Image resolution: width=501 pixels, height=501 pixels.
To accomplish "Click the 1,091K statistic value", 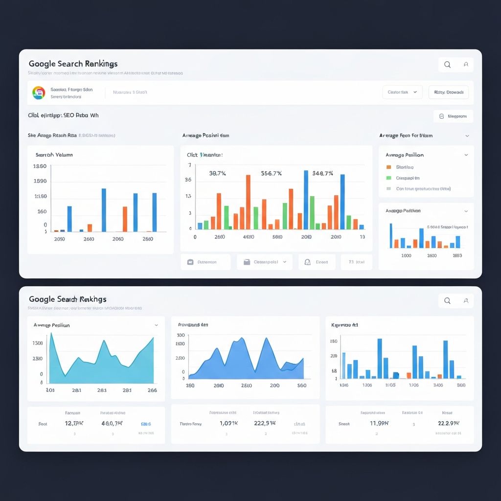I will 229,423.
